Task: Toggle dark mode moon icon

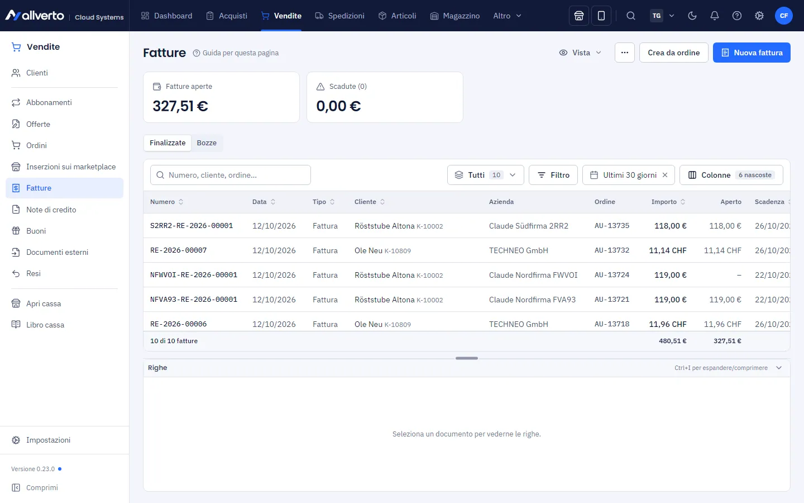Action: click(692, 16)
